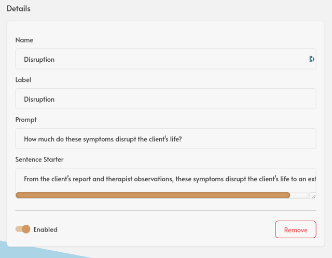Click the textarea resize handle corner
The width and height of the screenshot is (332, 258).
point(313,196)
